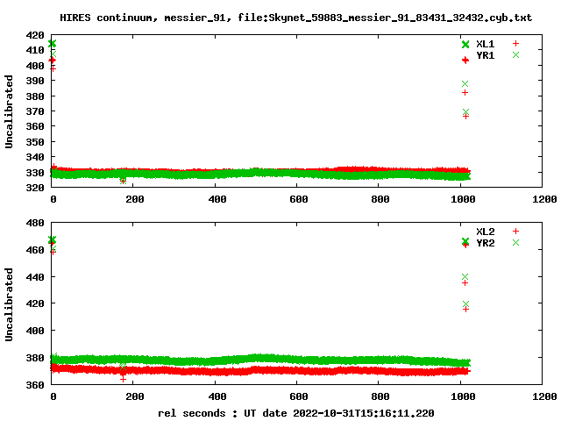This screenshot has height=421, width=561.
Task: Click the red plus marker beside XL2
Action: click(x=515, y=232)
